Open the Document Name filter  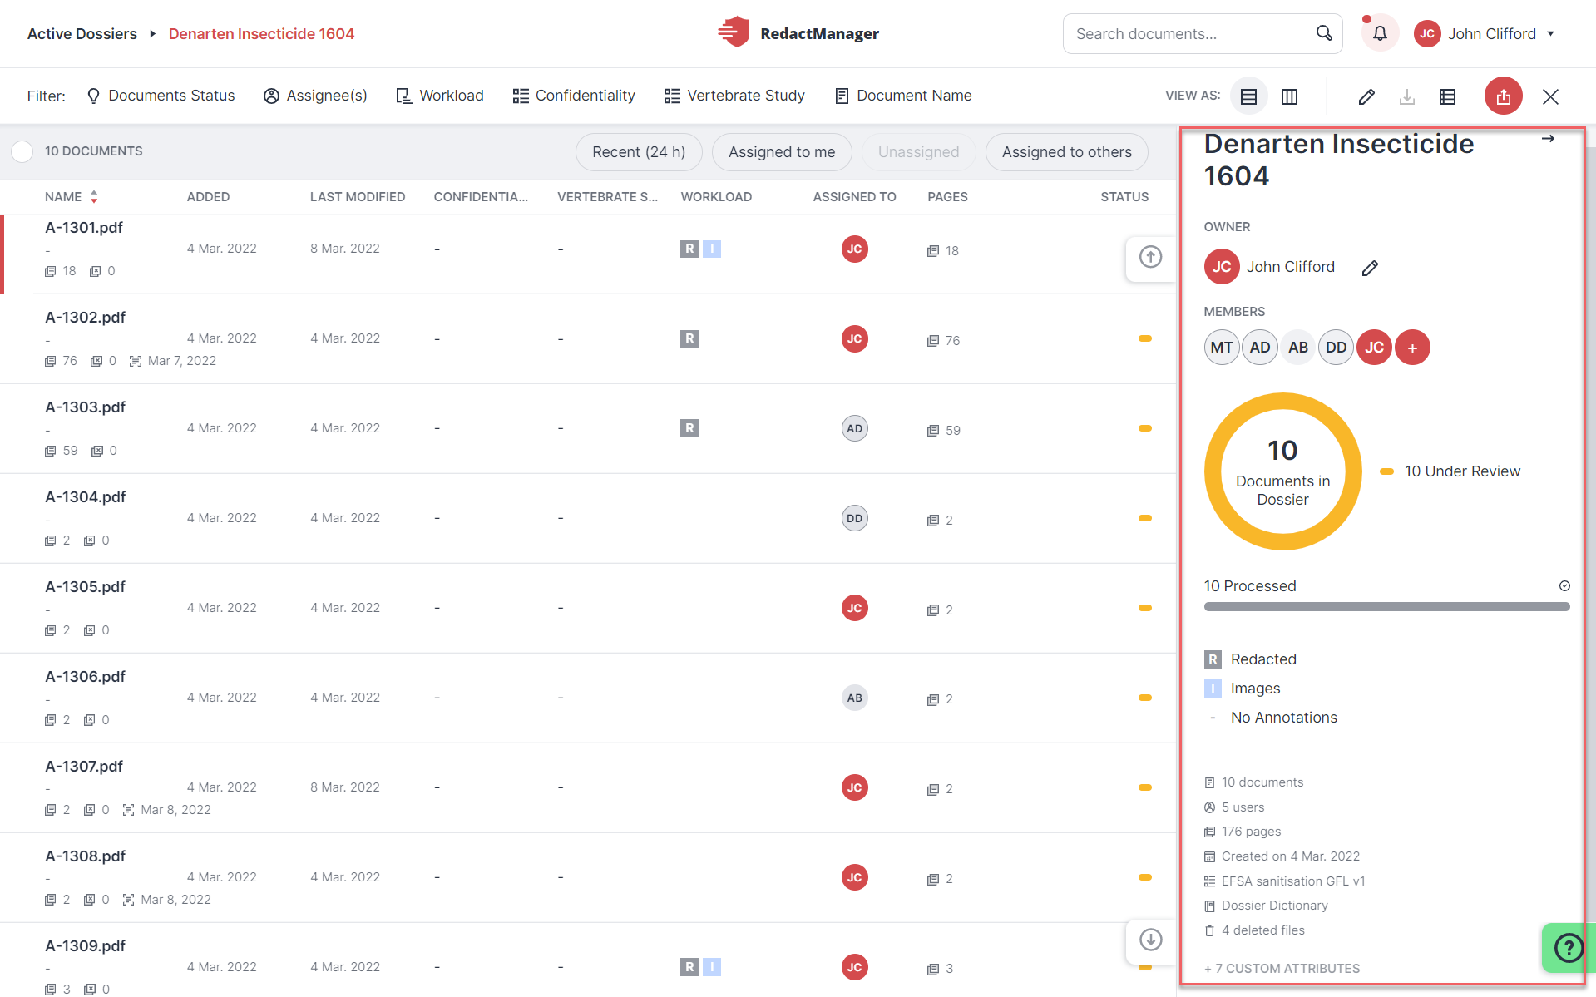point(903,96)
